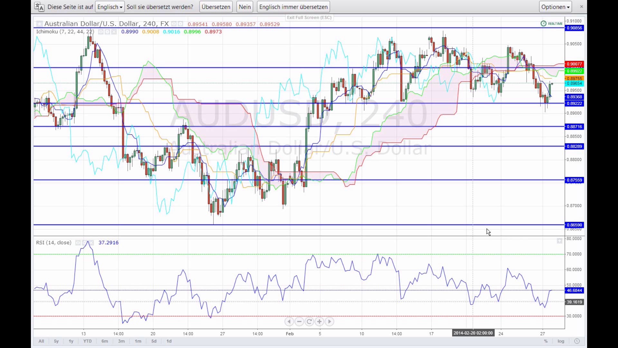Remove the Ichimoku indicator with X icon
Image resolution: width=618 pixels, height=348 pixels.
[114, 32]
